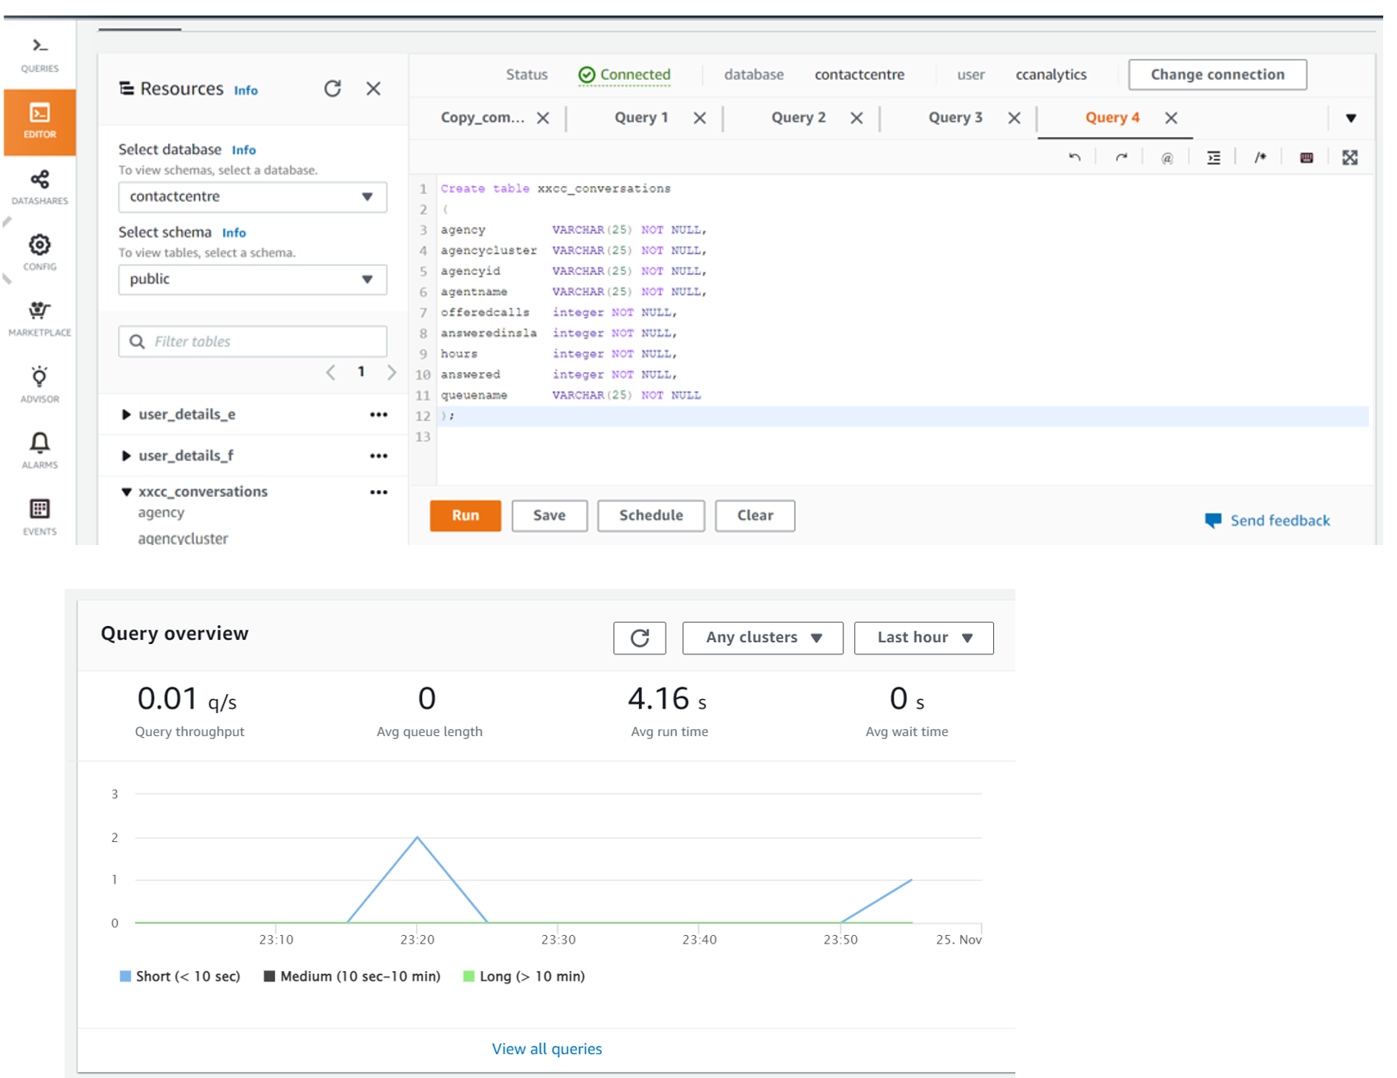The width and height of the screenshot is (1397, 1078).
Task: Toggle Medium queries legend series
Action: click(351, 976)
